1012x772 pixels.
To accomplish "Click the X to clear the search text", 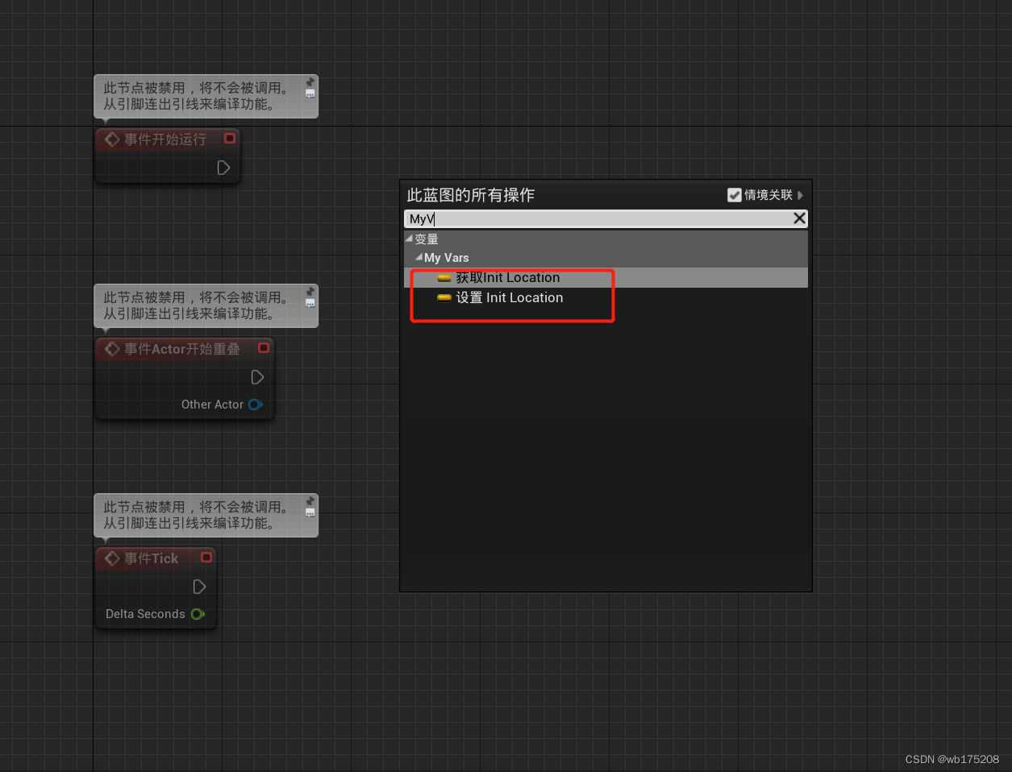I will pyautogui.click(x=798, y=218).
